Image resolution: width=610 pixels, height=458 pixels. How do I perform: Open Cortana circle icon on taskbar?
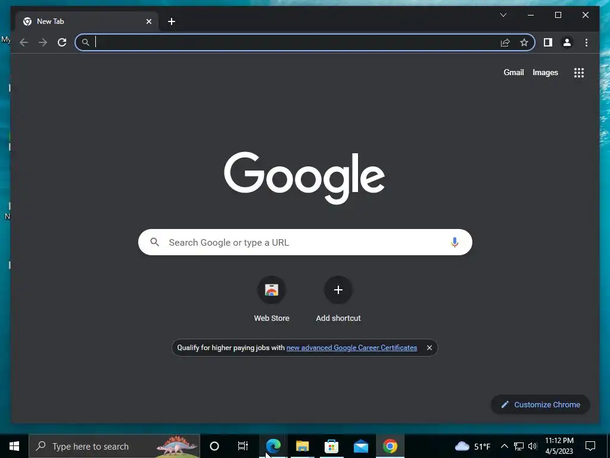pos(214,446)
